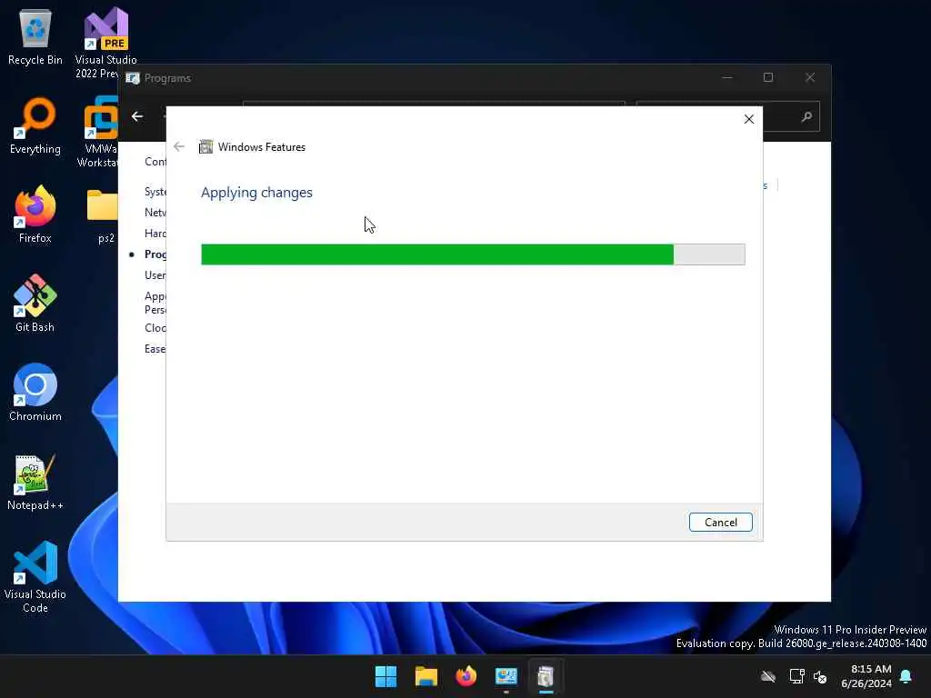This screenshot has height=698, width=931.
Task: Click the OneDrive cloud tray icon
Action: click(768, 676)
